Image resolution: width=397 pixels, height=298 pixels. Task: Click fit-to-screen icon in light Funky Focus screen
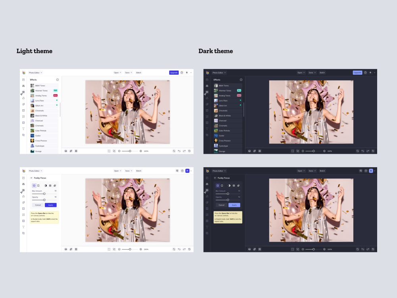(114, 249)
